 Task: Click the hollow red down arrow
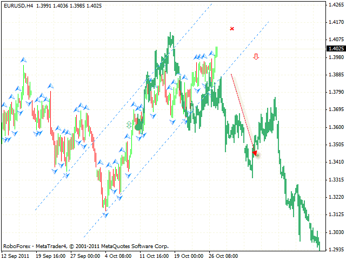pos(256,56)
